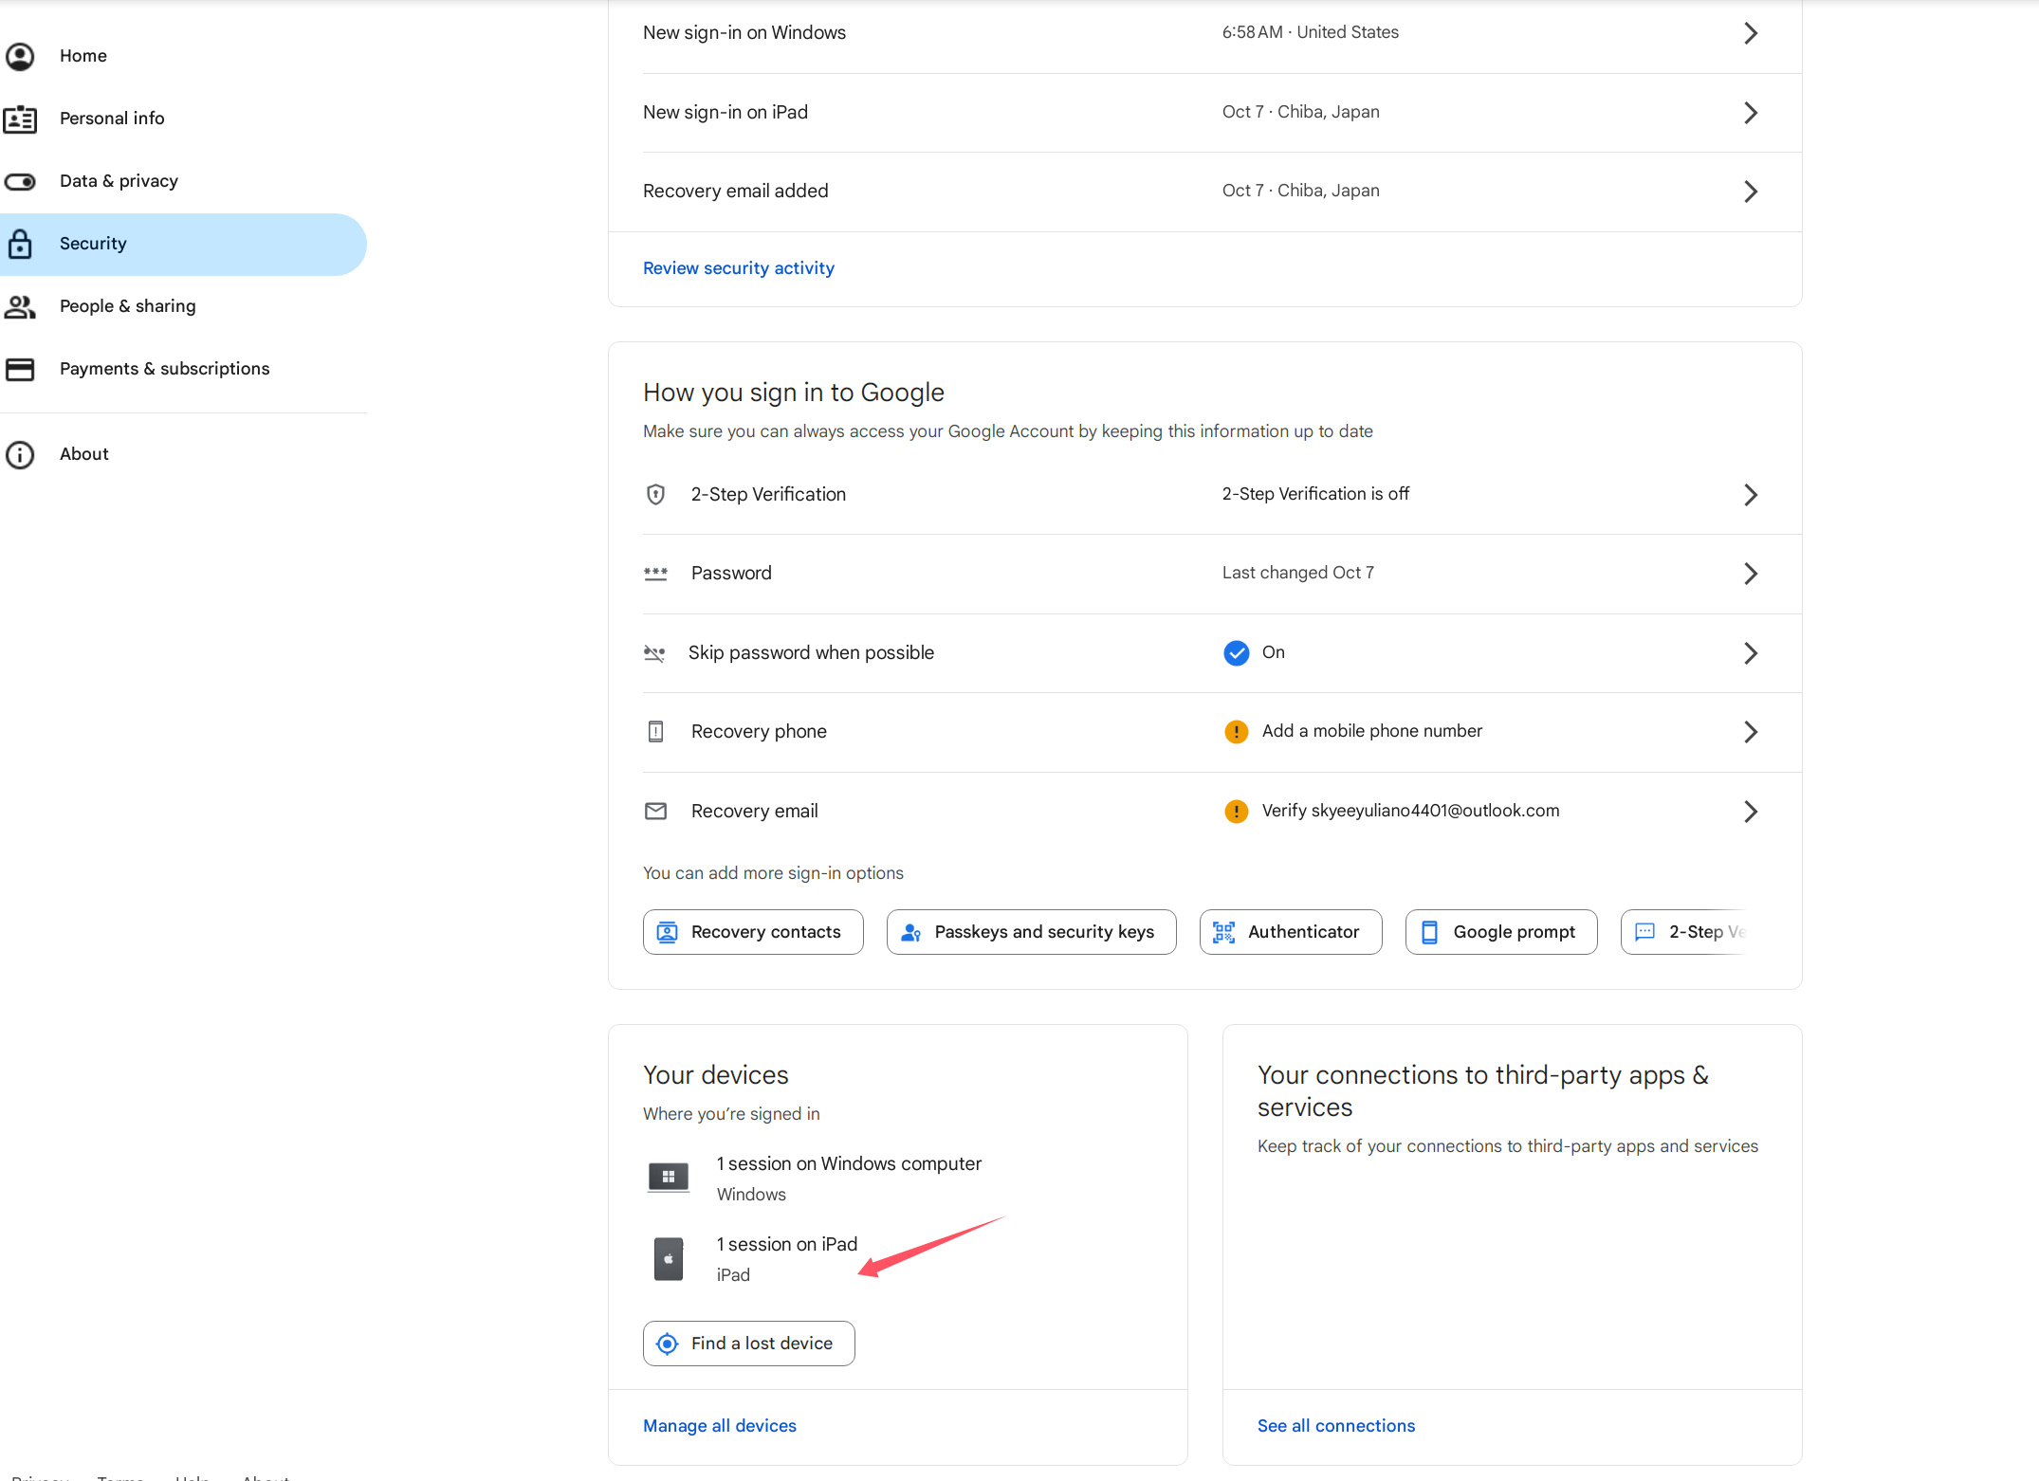Click the blue On checkmark for Skip password

1236,652
